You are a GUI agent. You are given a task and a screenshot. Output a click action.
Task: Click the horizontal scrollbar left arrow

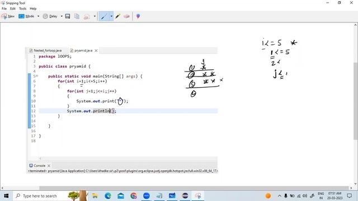click(x=2, y=188)
